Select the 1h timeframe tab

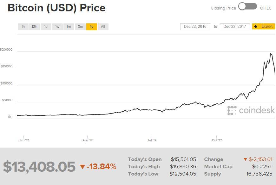pos(23,27)
